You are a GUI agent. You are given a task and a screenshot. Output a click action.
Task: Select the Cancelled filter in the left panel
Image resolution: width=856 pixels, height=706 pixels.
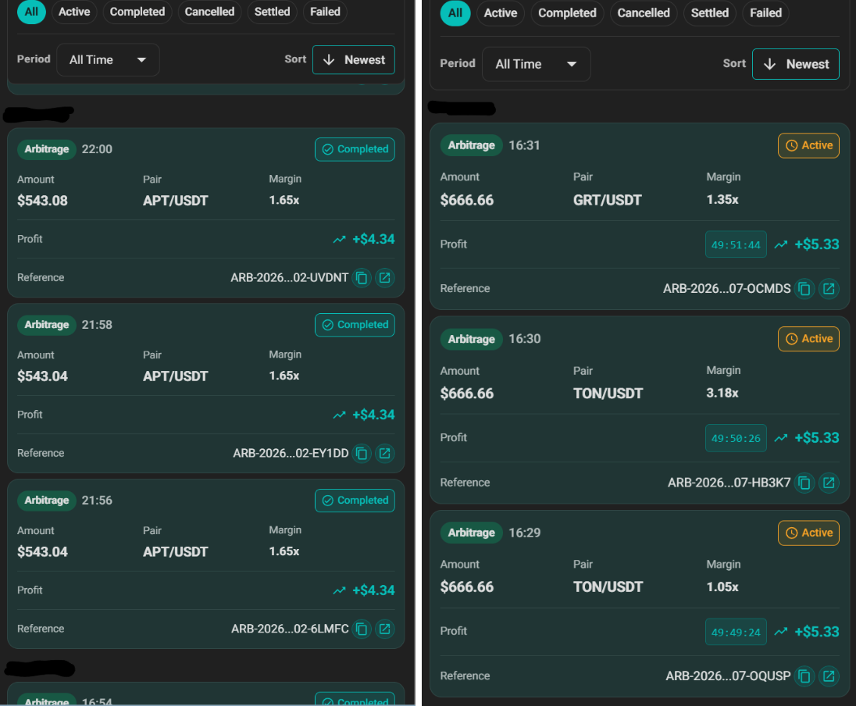[x=209, y=12]
